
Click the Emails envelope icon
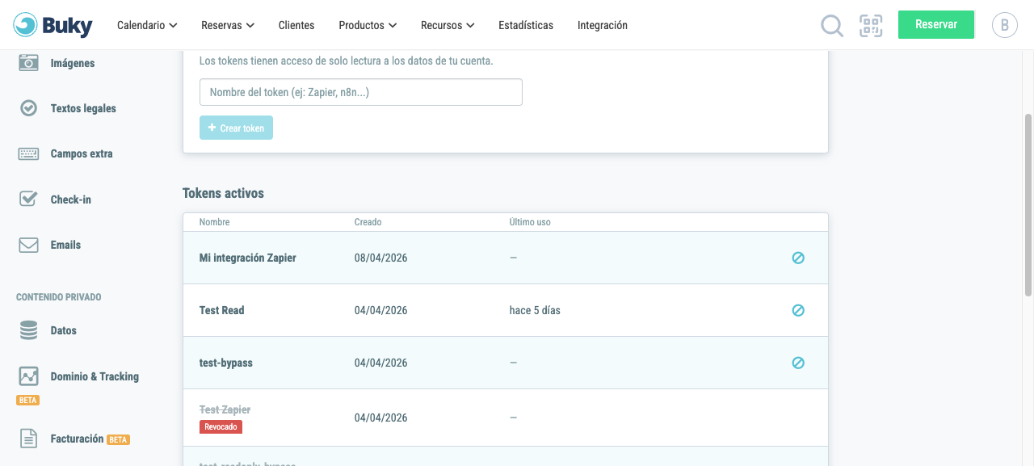(28, 245)
